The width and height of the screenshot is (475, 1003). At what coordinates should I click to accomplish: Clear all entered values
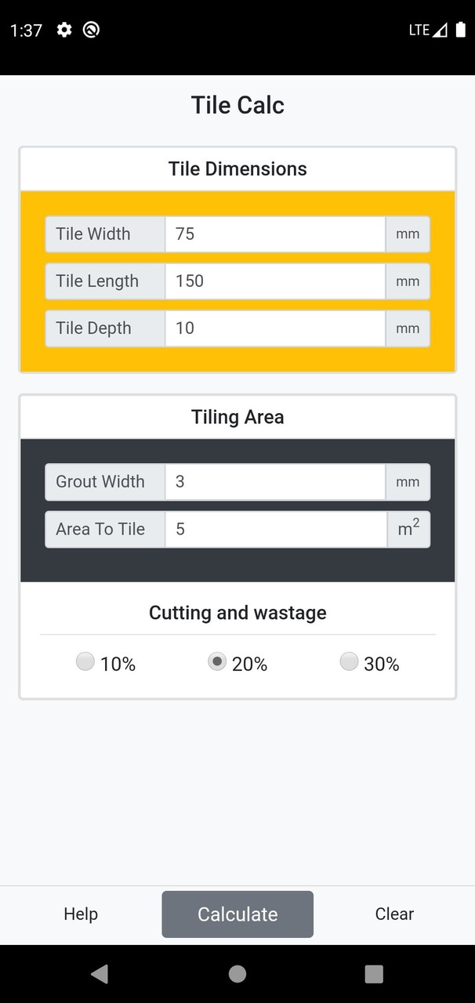[394, 914]
